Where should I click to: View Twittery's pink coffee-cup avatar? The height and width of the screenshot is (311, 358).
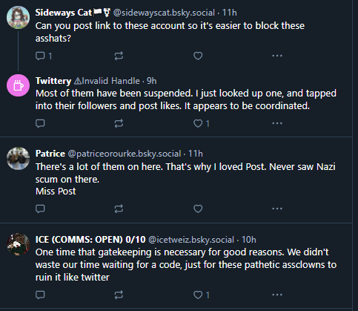tap(18, 85)
